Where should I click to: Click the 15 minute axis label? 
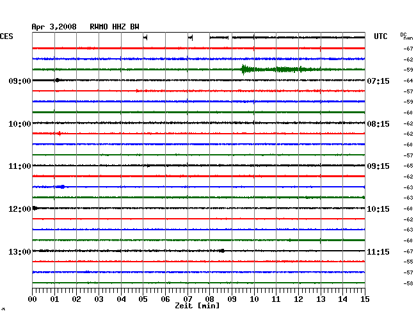365,299
